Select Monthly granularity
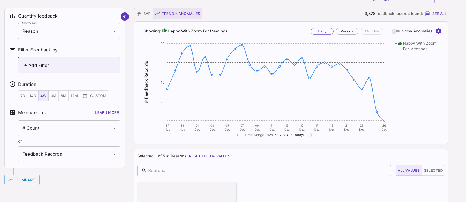Viewport: 466px width, 202px height. (x=372, y=31)
